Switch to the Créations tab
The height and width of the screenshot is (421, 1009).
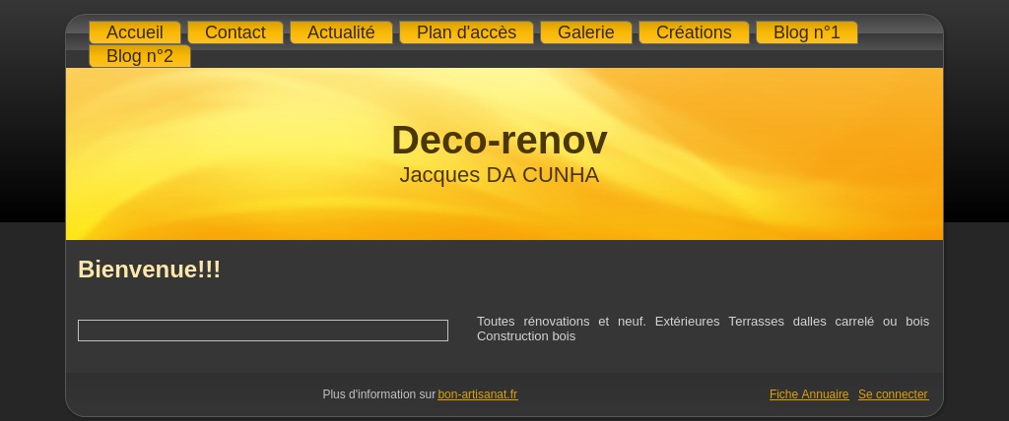(x=694, y=32)
